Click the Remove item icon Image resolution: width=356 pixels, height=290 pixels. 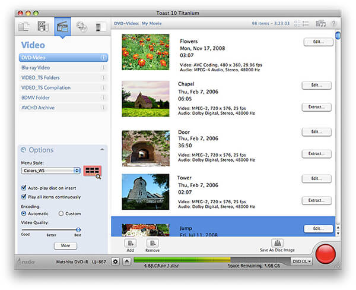click(152, 243)
